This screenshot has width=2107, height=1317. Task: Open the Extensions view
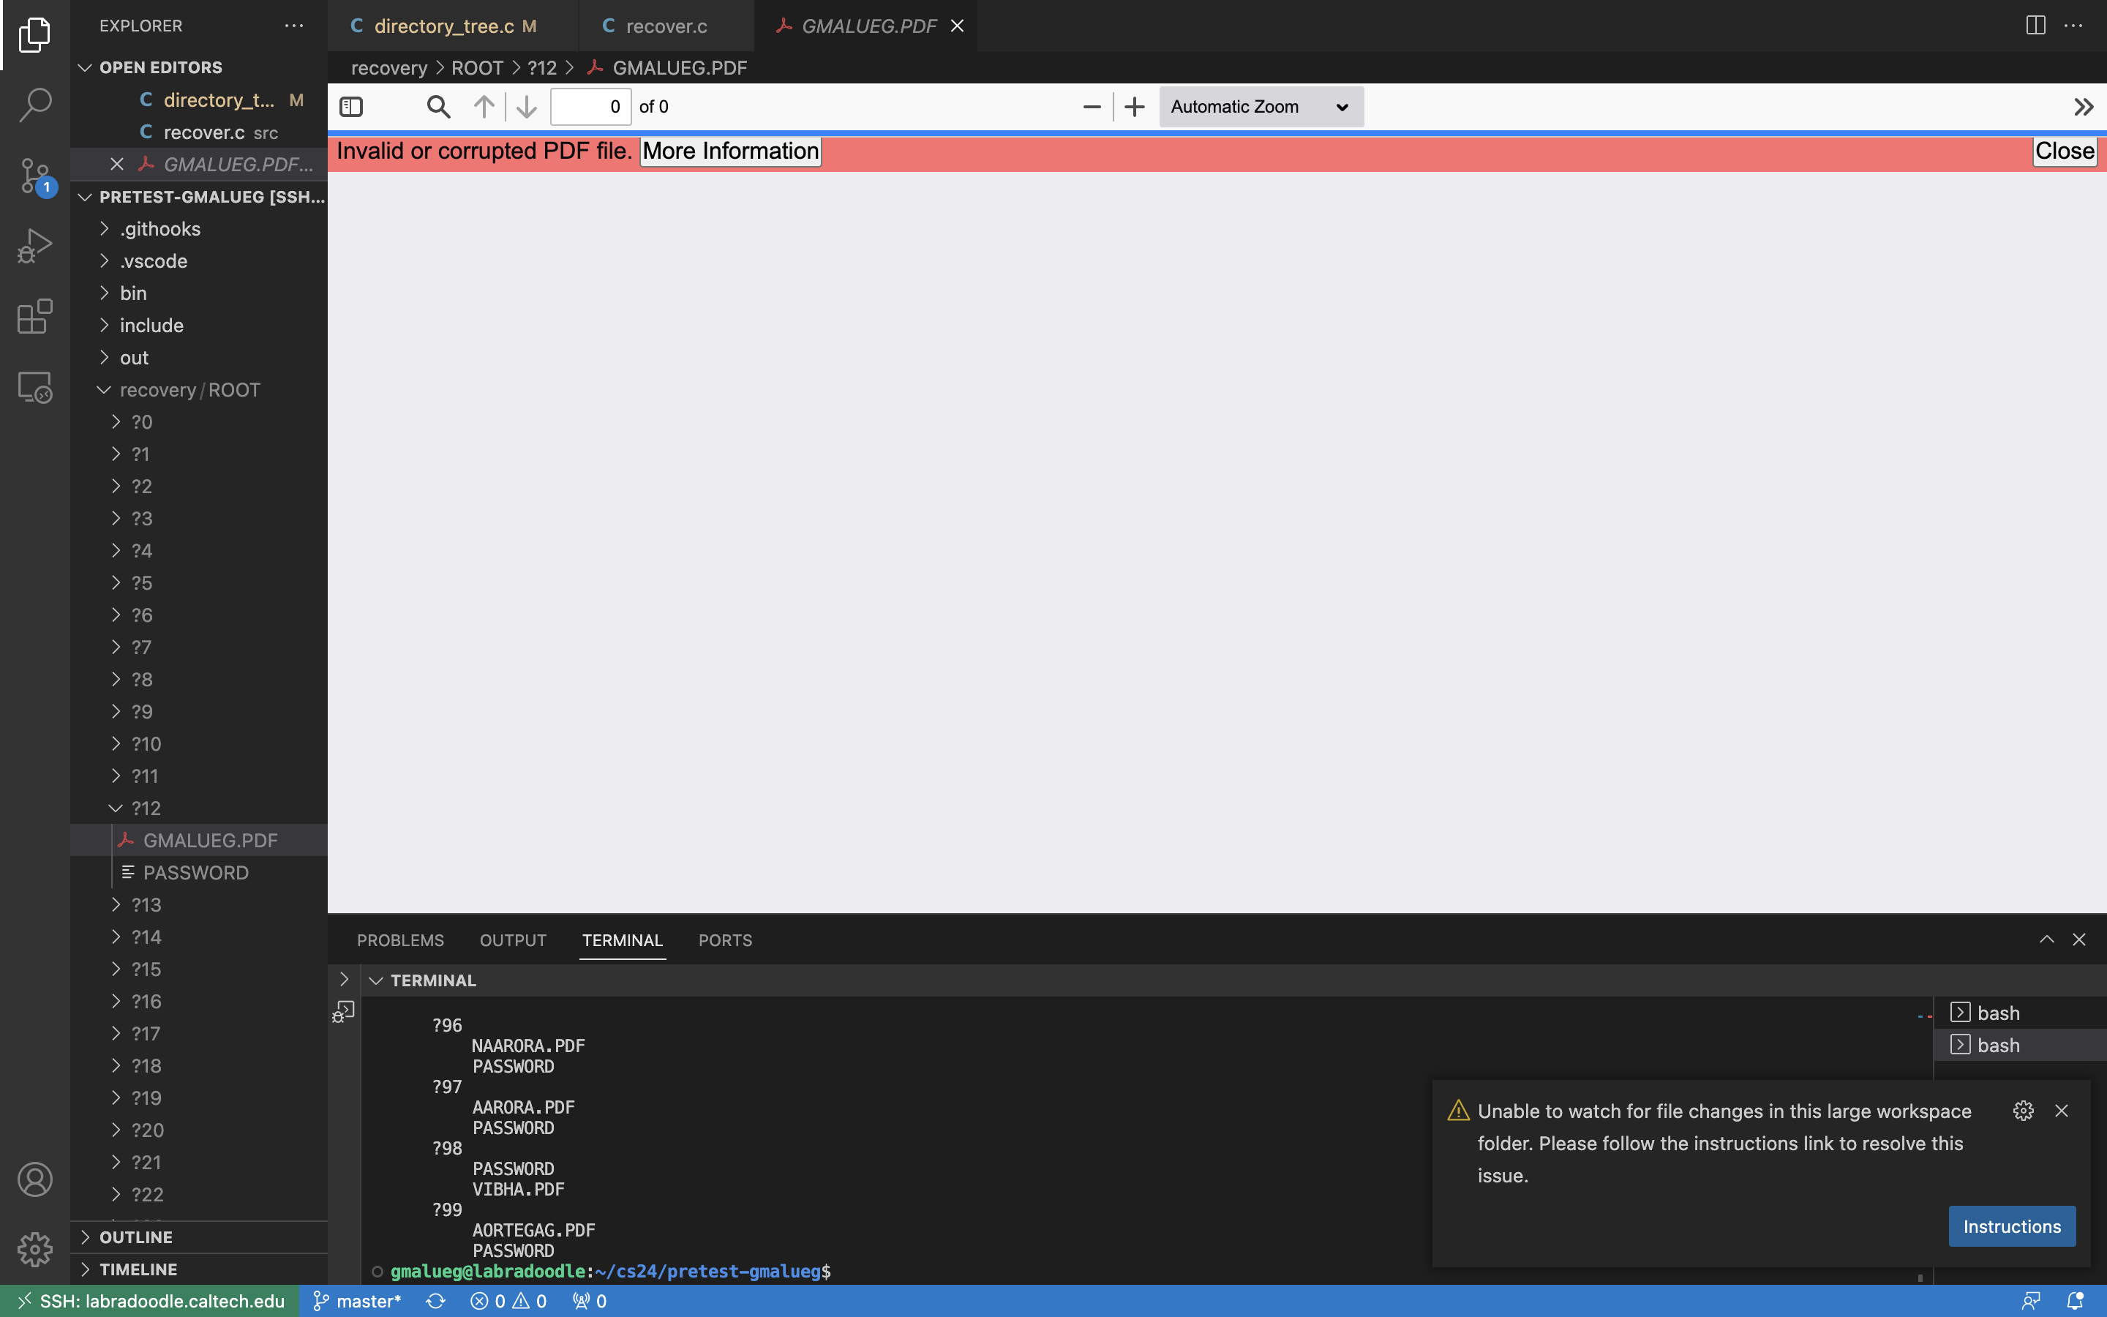click(x=35, y=316)
